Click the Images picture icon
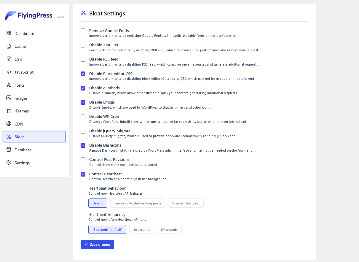 point(9,98)
